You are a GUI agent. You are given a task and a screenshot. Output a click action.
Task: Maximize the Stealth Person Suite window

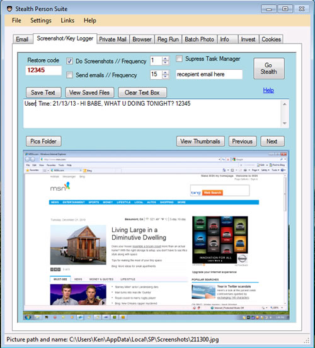(x=285, y=9)
